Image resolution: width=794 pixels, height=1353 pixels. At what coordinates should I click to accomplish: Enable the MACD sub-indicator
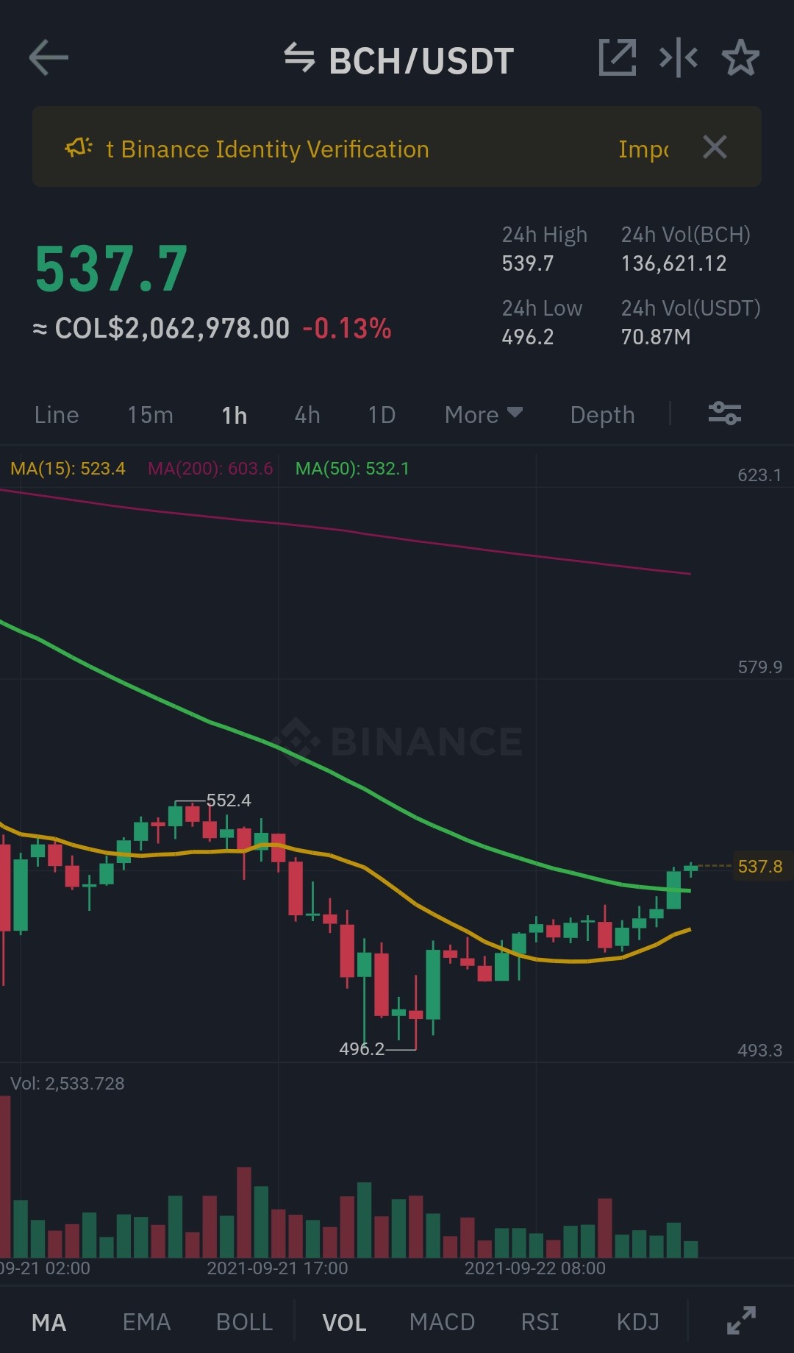[x=442, y=1322]
